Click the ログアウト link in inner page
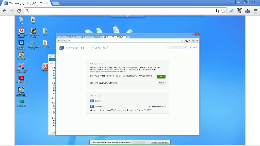 click(188, 47)
